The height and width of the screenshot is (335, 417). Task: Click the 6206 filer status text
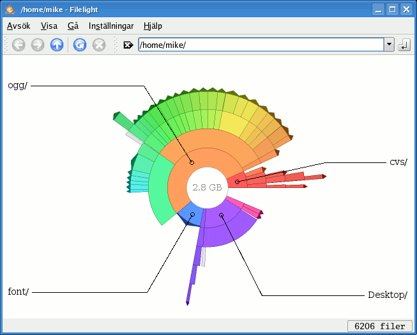click(x=380, y=326)
